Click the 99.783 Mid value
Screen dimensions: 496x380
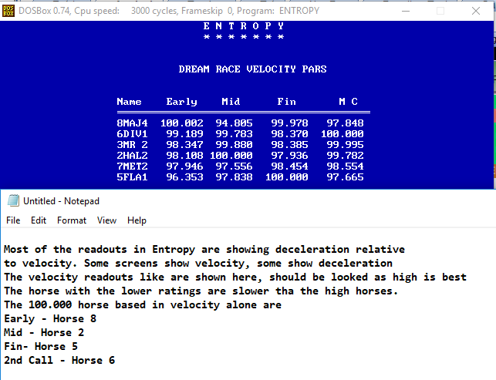(234, 133)
